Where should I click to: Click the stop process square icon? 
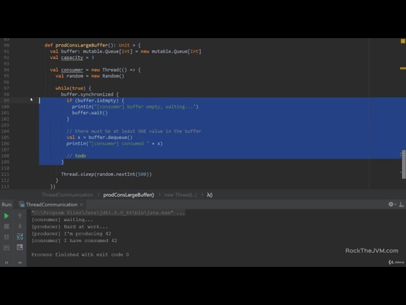pyautogui.click(x=6, y=226)
